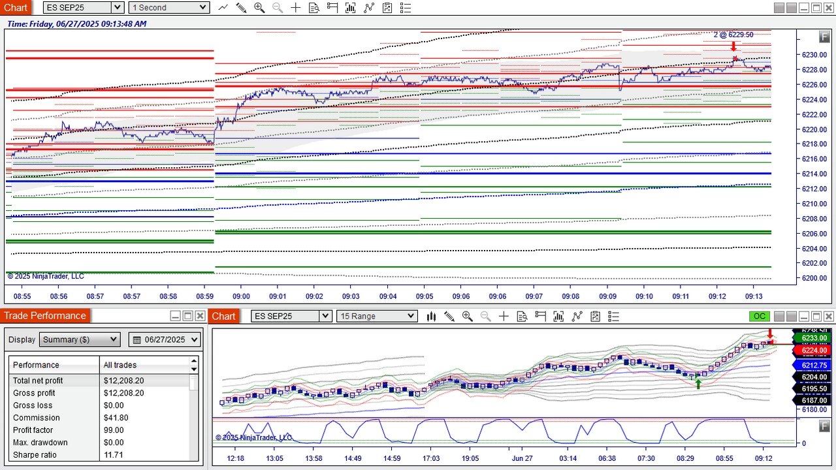836x470 pixels.
Task: Click the 2 @ 6229.50 execution label
Action: coord(733,35)
